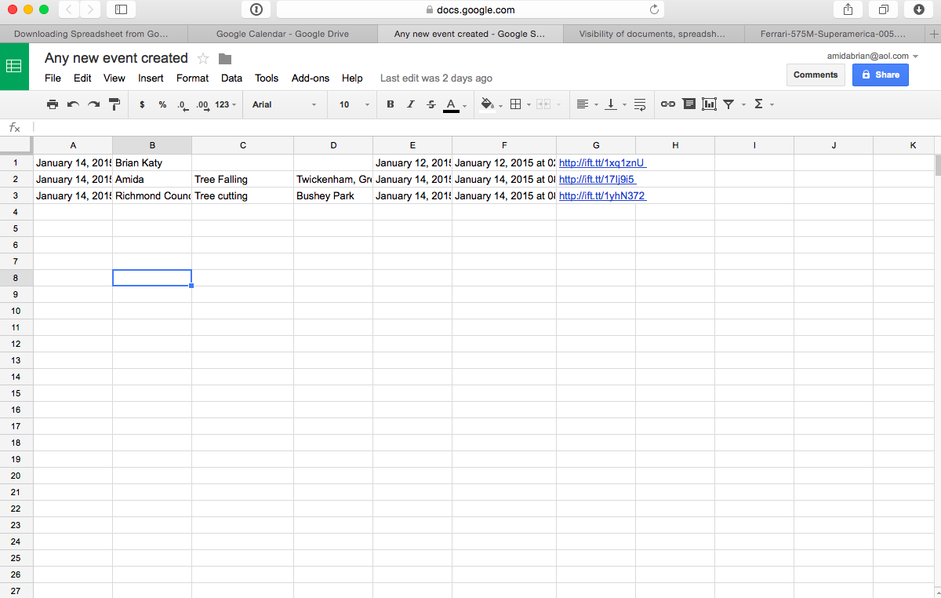Open the Help menu
Viewport: 941px width, 598px height.
point(352,78)
